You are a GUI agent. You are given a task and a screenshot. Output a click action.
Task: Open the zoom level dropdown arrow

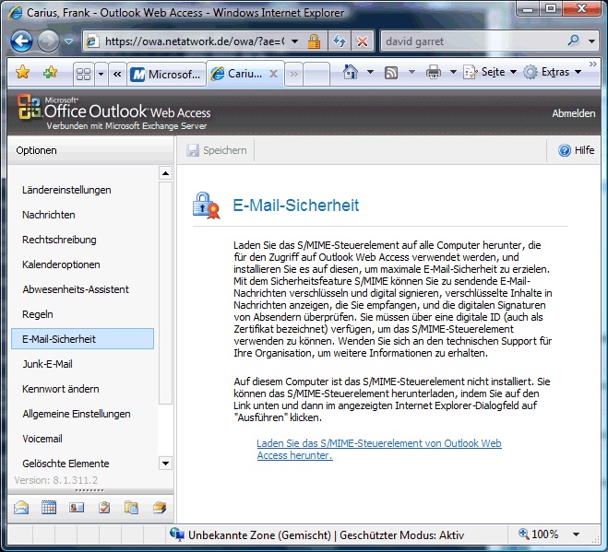coord(577,534)
